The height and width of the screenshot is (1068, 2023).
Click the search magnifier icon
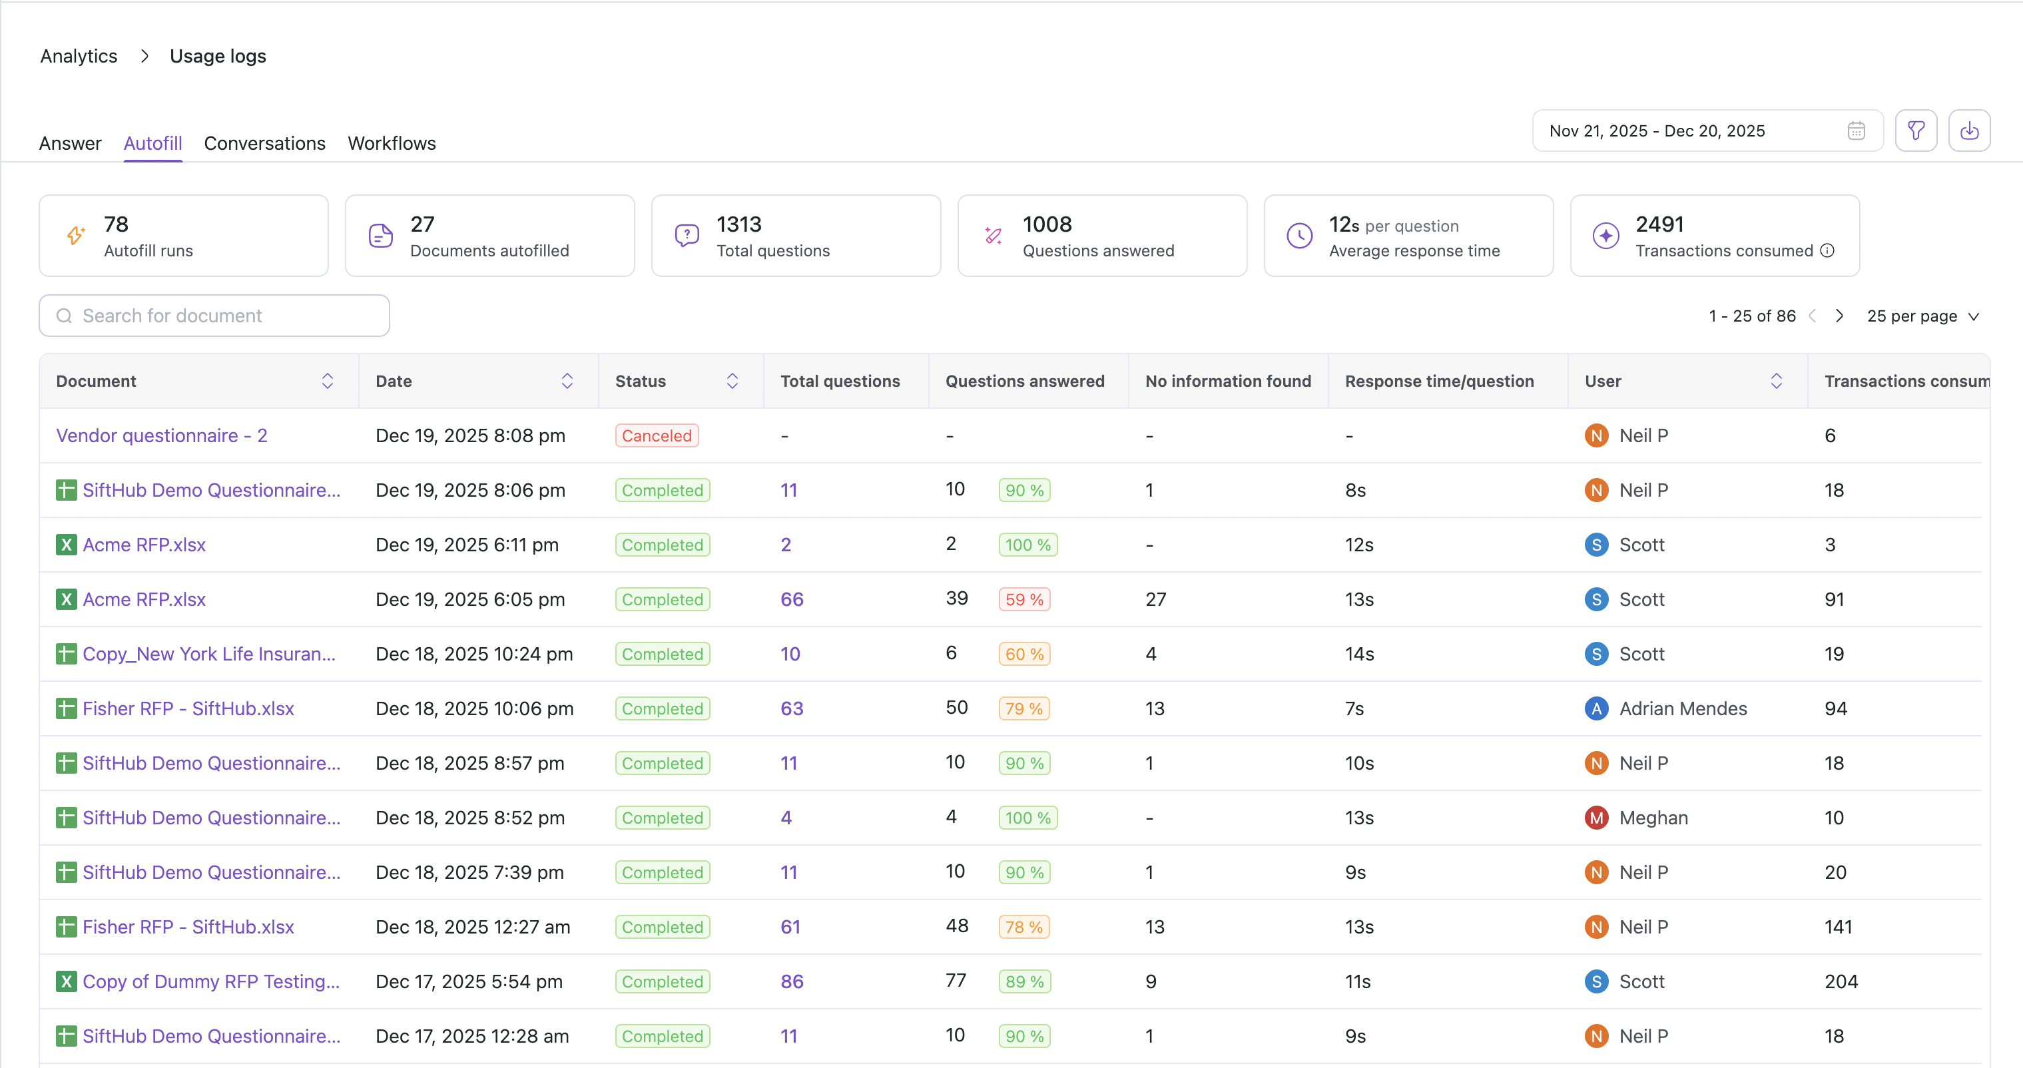click(x=65, y=316)
